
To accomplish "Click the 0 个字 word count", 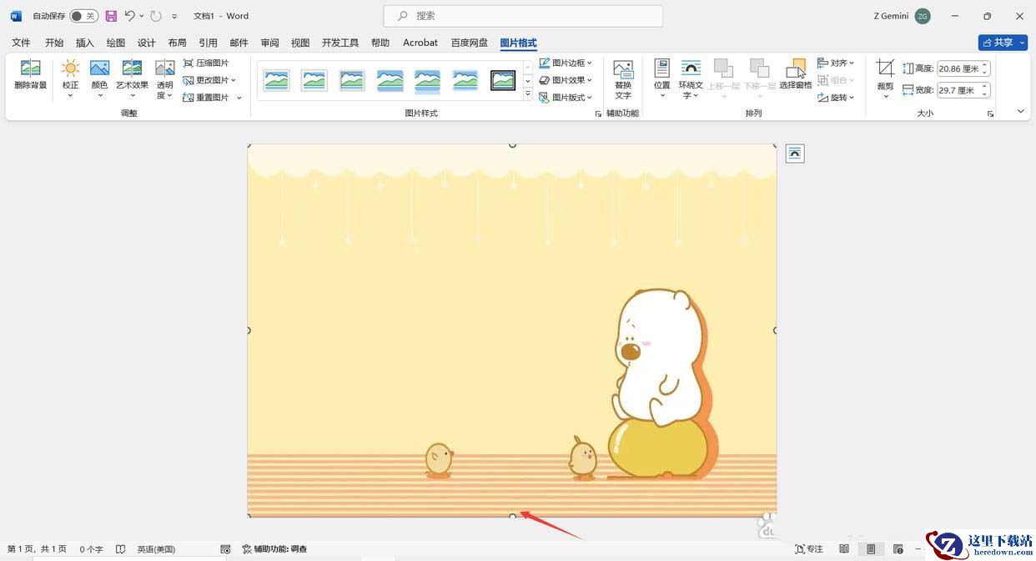I will [x=91, y=549].
